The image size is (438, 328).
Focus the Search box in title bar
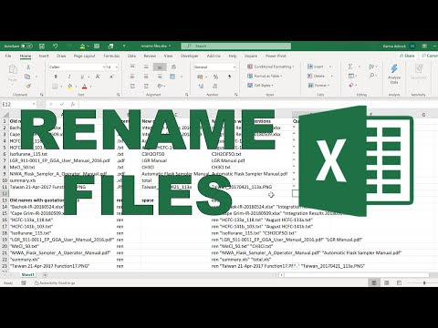click(x=236, y=46)
